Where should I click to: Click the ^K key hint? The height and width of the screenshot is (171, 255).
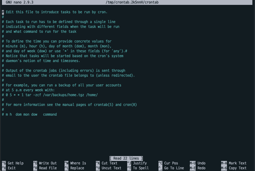98,163
